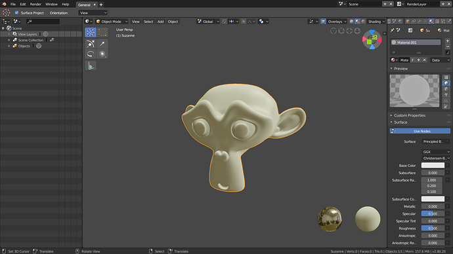Create new material with plus next to Mate
453x254 pixels.
[x=419, y=60]
